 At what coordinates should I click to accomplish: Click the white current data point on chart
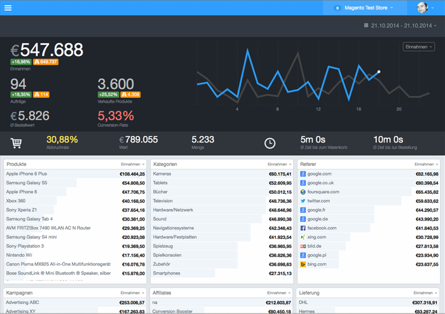379,72
